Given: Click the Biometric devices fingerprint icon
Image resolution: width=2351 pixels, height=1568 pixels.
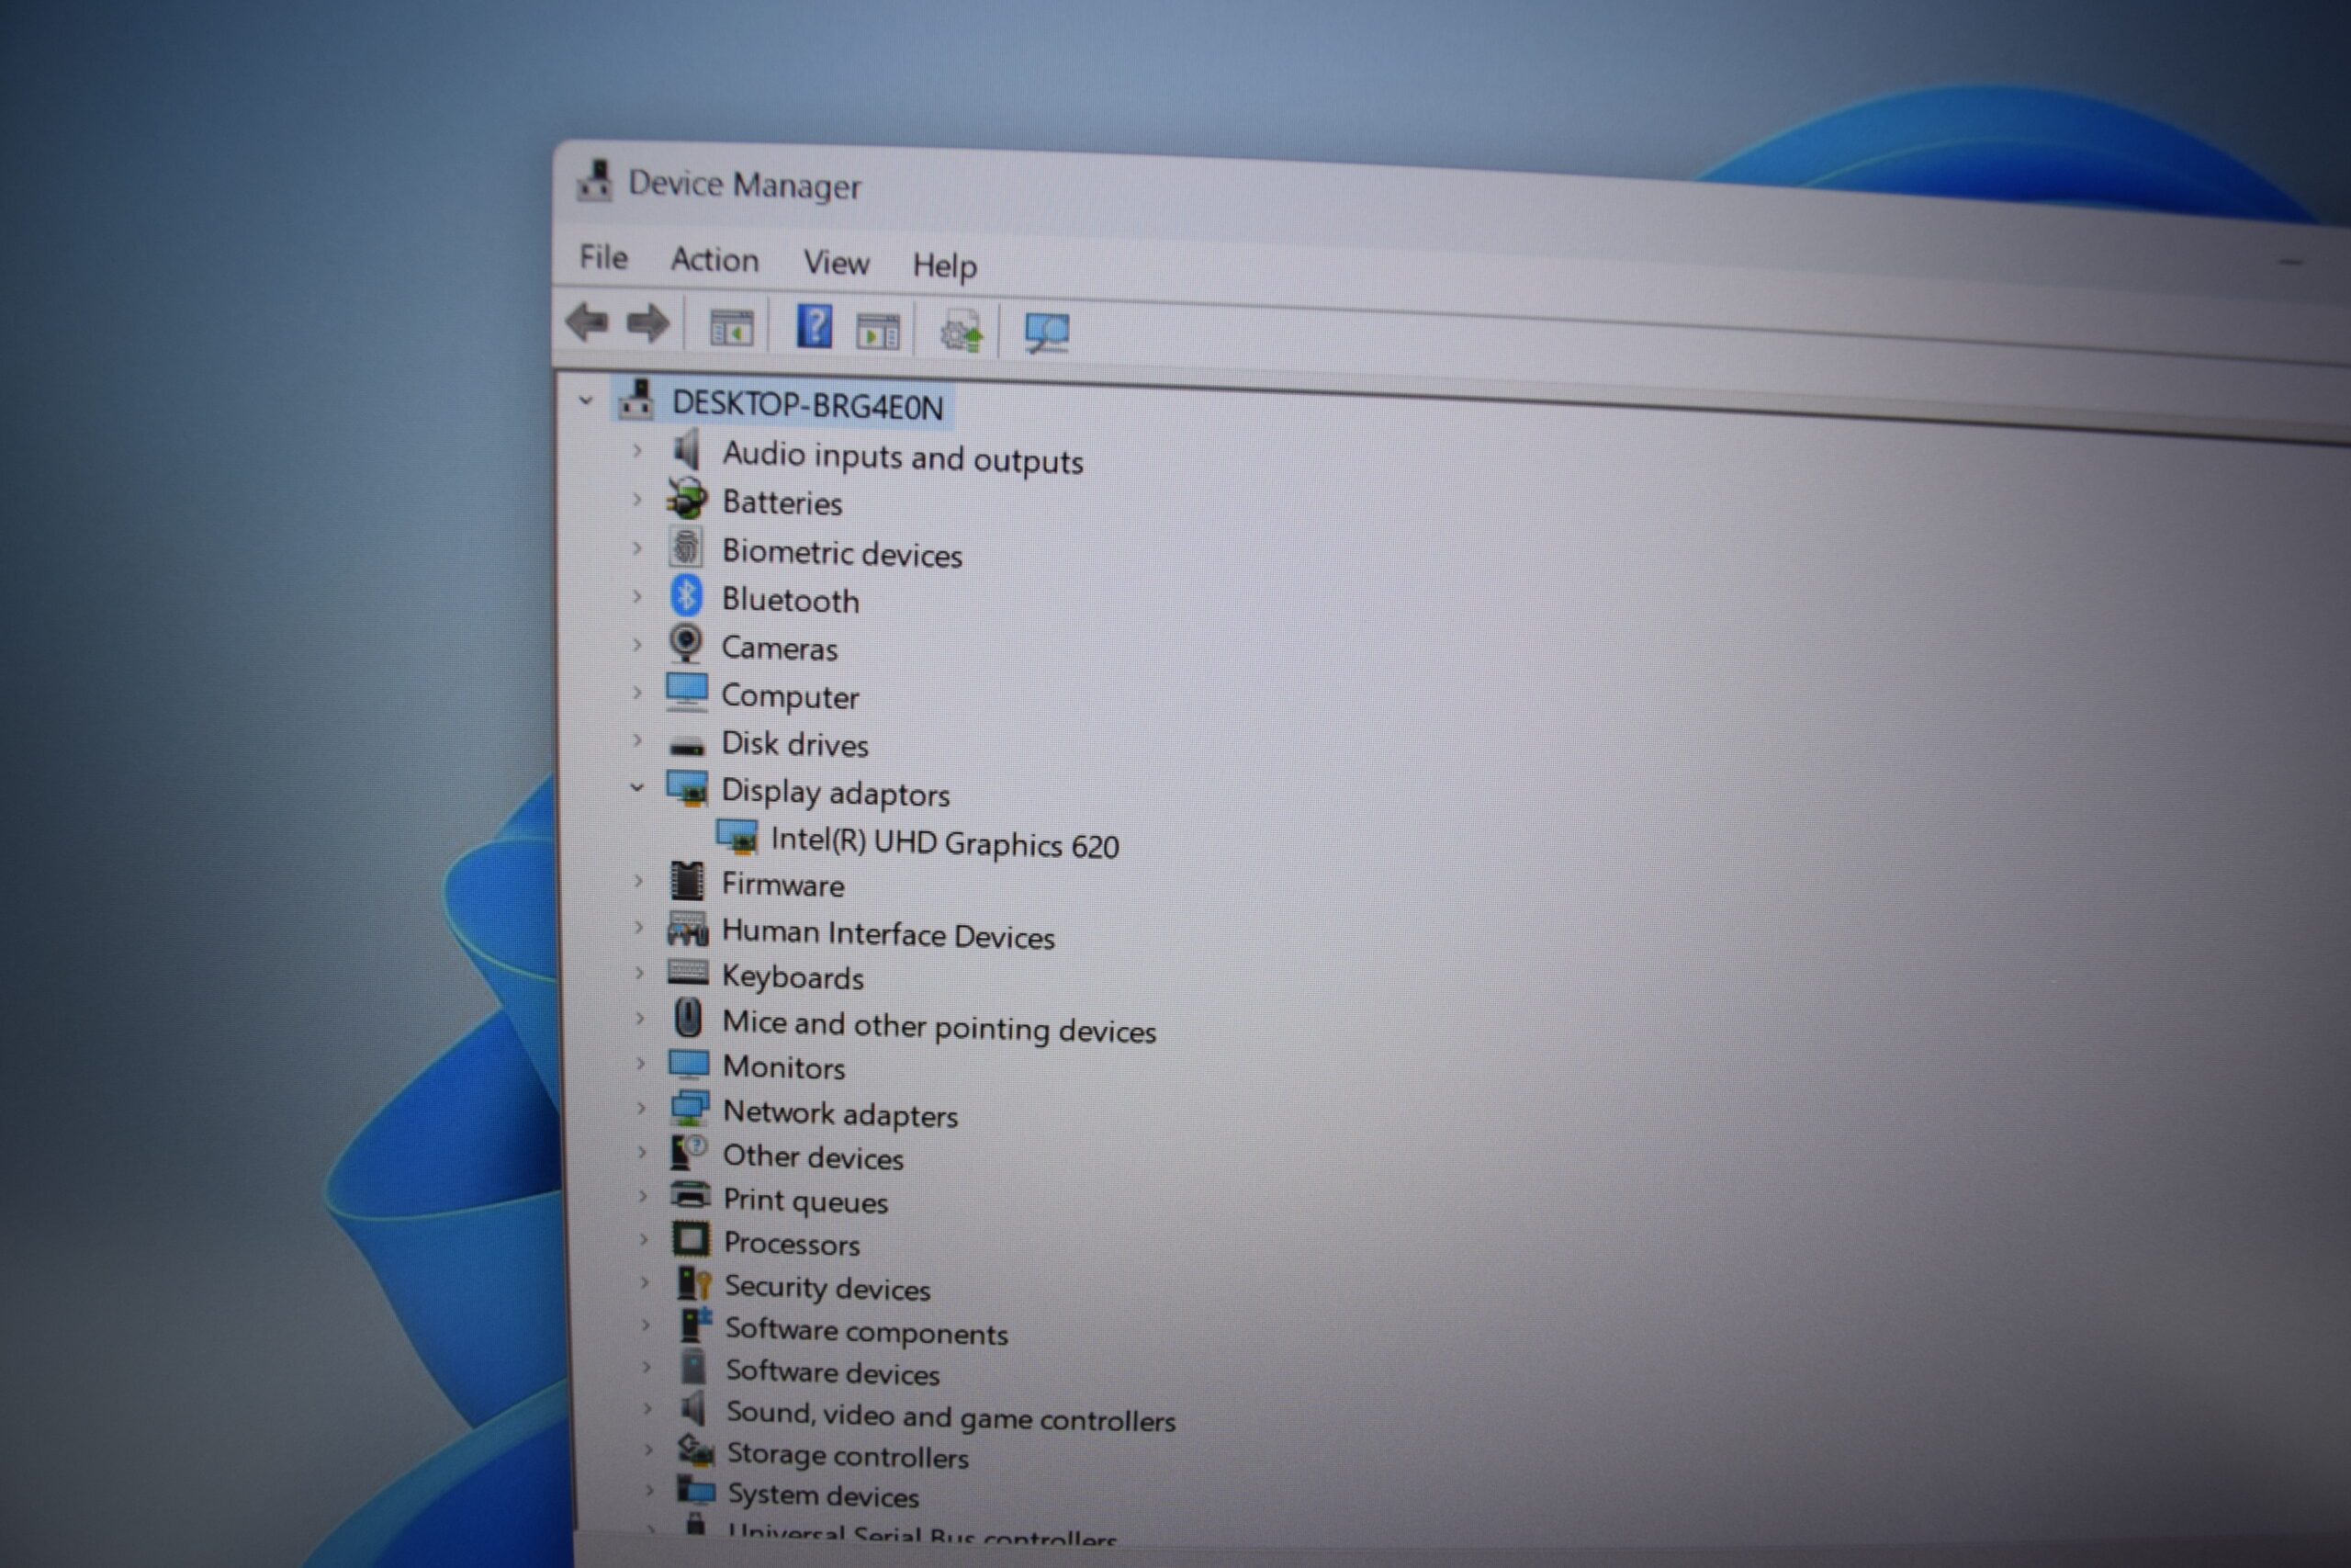Looking at the screenshot, I should pos(686,547).
